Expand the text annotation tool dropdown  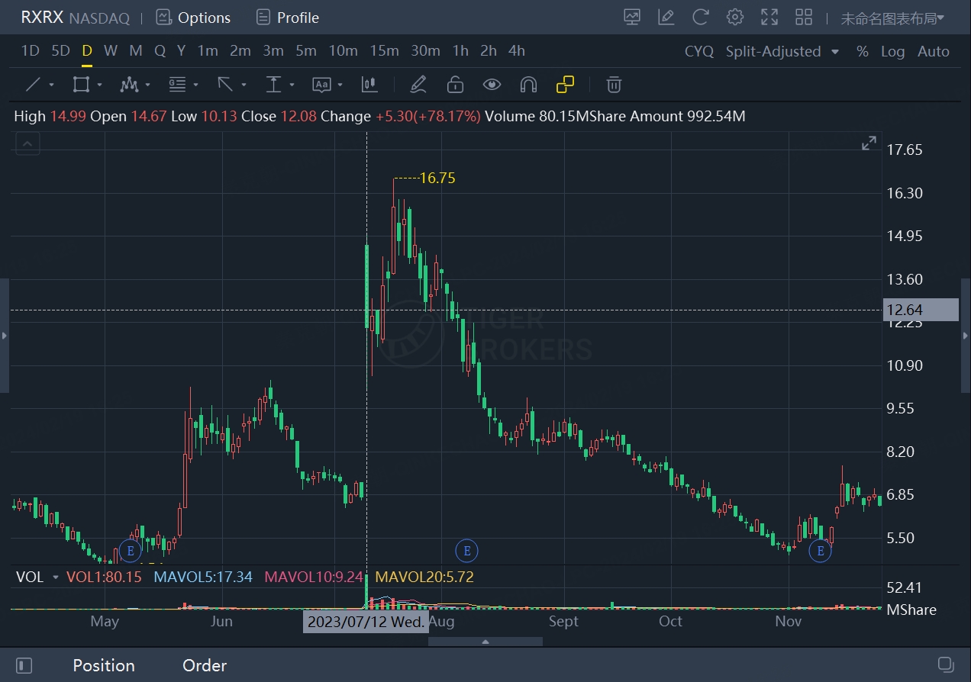pos(340,85)
